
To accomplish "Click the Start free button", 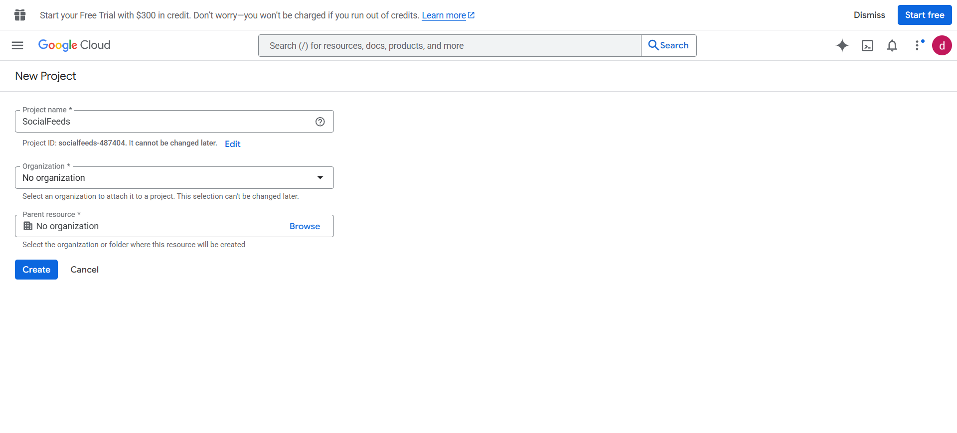I will (x=925, y=15).
